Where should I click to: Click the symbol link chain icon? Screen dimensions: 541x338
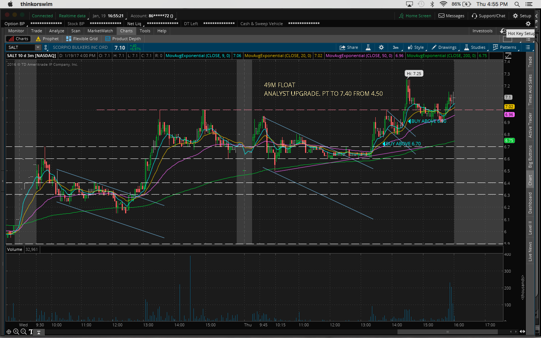pyautogui.click(x=46, y=47)
